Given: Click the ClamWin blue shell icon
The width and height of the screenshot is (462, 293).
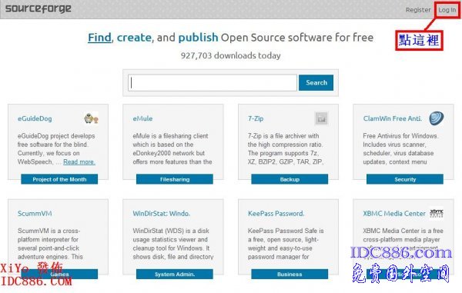Looking at the screenshot, I should pos(436,118).
